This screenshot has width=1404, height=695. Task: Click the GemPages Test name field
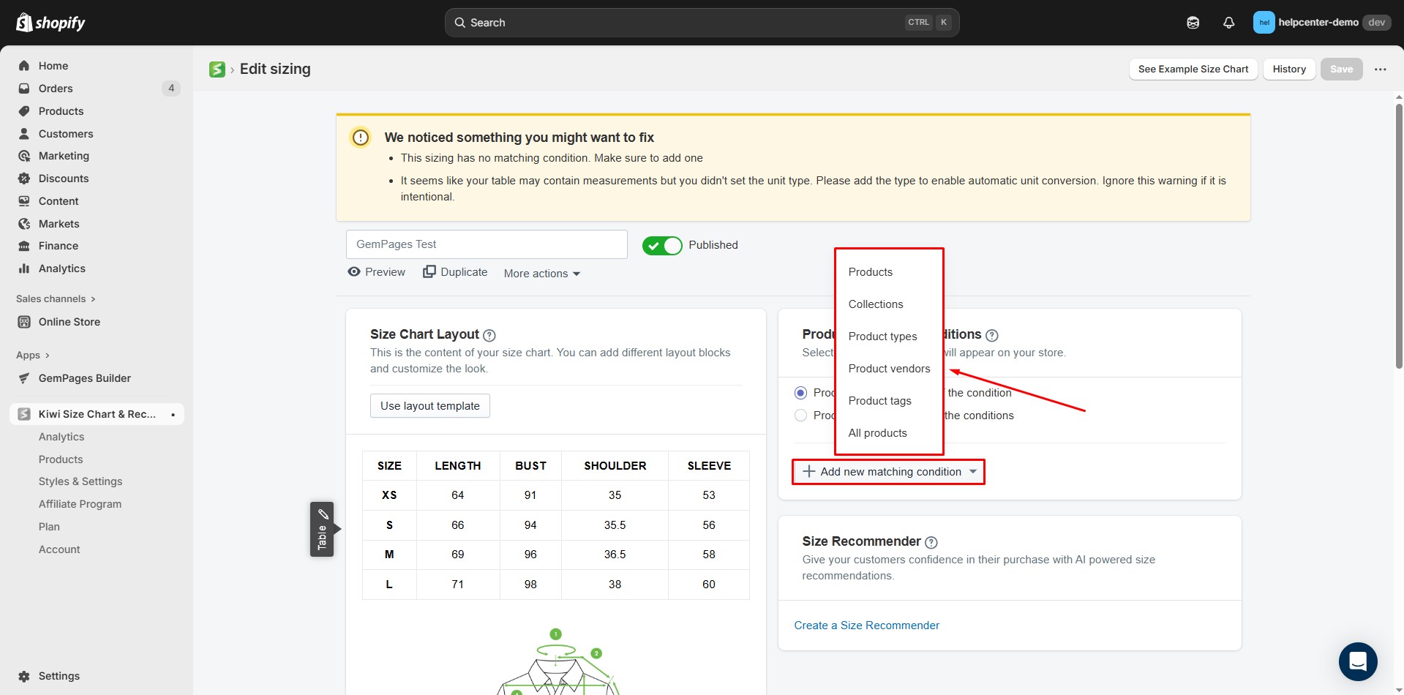[x=487, y=244]
